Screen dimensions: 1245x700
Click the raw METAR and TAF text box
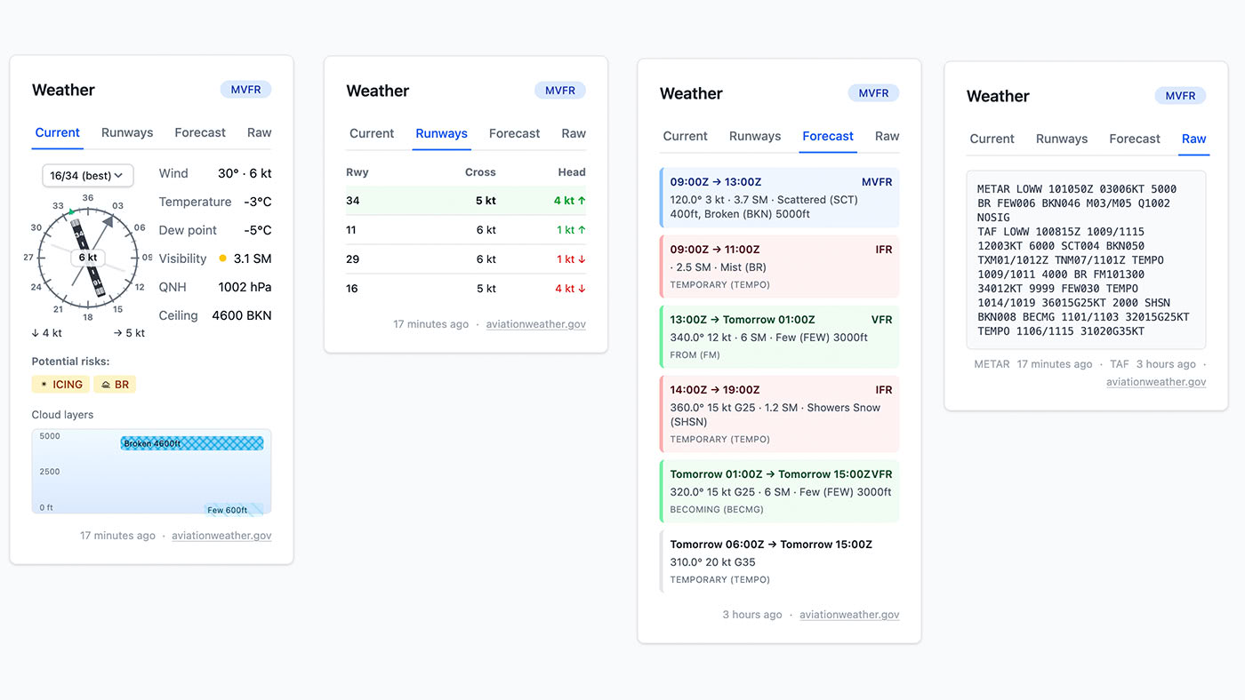tap(1086, 259)
